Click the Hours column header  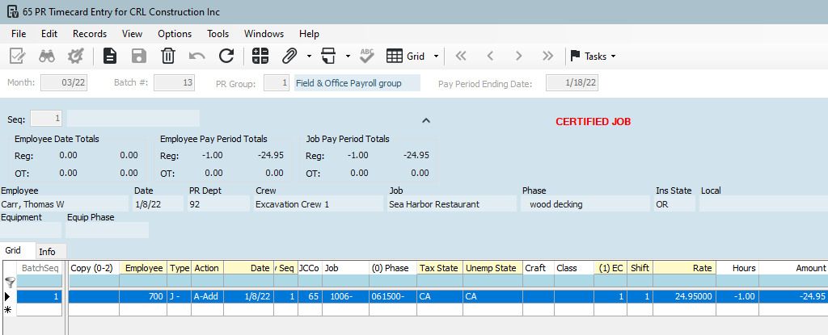coord(737,268)
